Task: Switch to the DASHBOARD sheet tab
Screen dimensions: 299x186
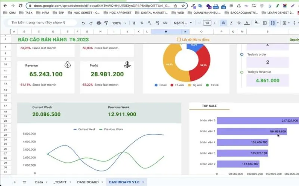Action: (x=88, y=182)
